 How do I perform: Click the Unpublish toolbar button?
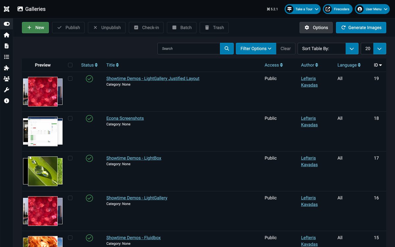[107, 28]
